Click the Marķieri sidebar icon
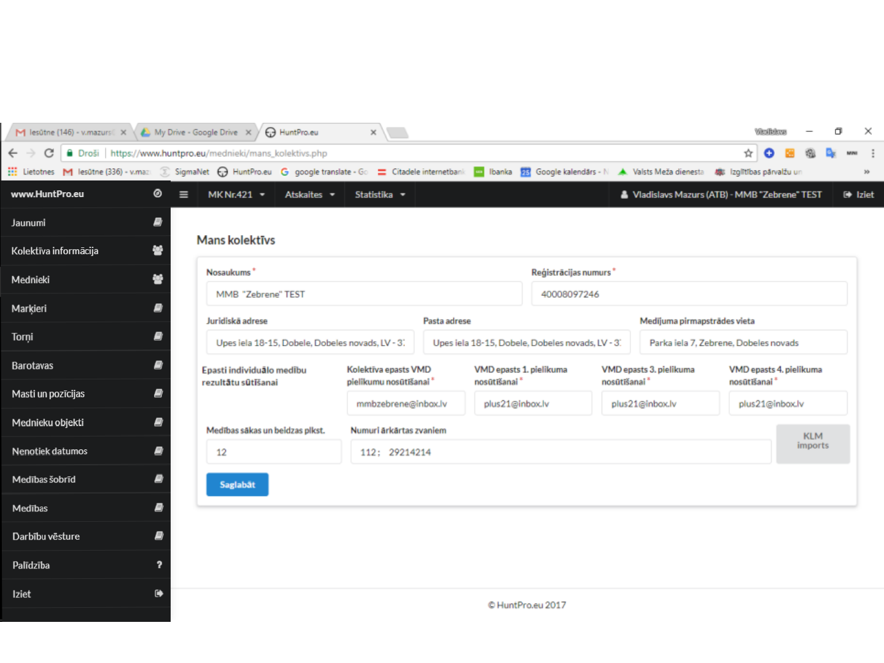The width and height of the screenshot is (884, 663). (158, 308)
